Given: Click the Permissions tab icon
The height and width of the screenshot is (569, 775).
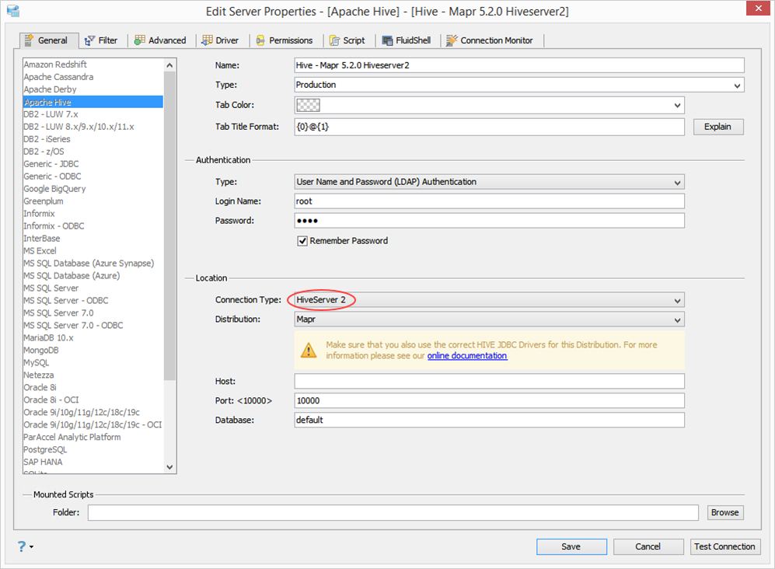Looking at the screenshot, I should click(260, 40).
